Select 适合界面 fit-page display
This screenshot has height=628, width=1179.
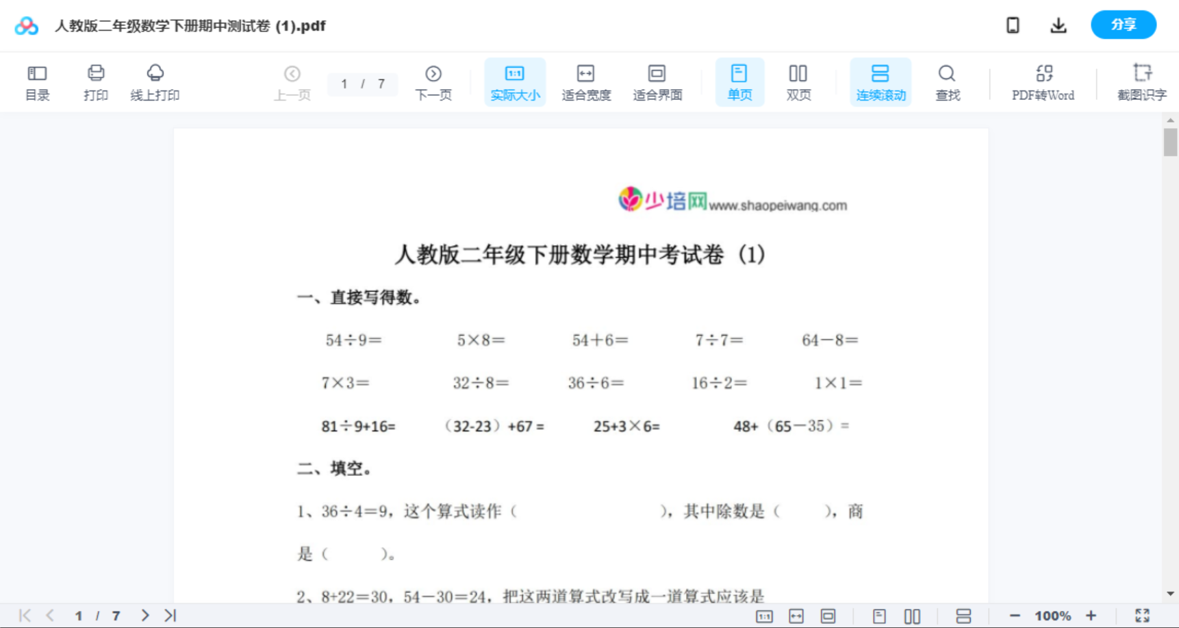(657, 81)
